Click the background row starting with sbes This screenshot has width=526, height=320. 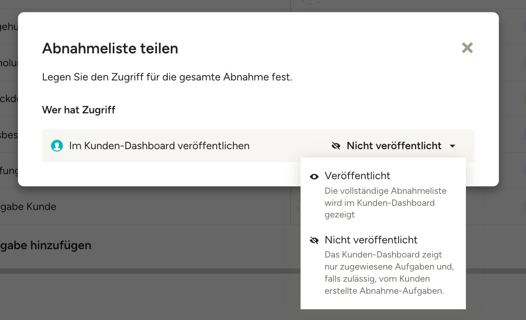point(8,135)
